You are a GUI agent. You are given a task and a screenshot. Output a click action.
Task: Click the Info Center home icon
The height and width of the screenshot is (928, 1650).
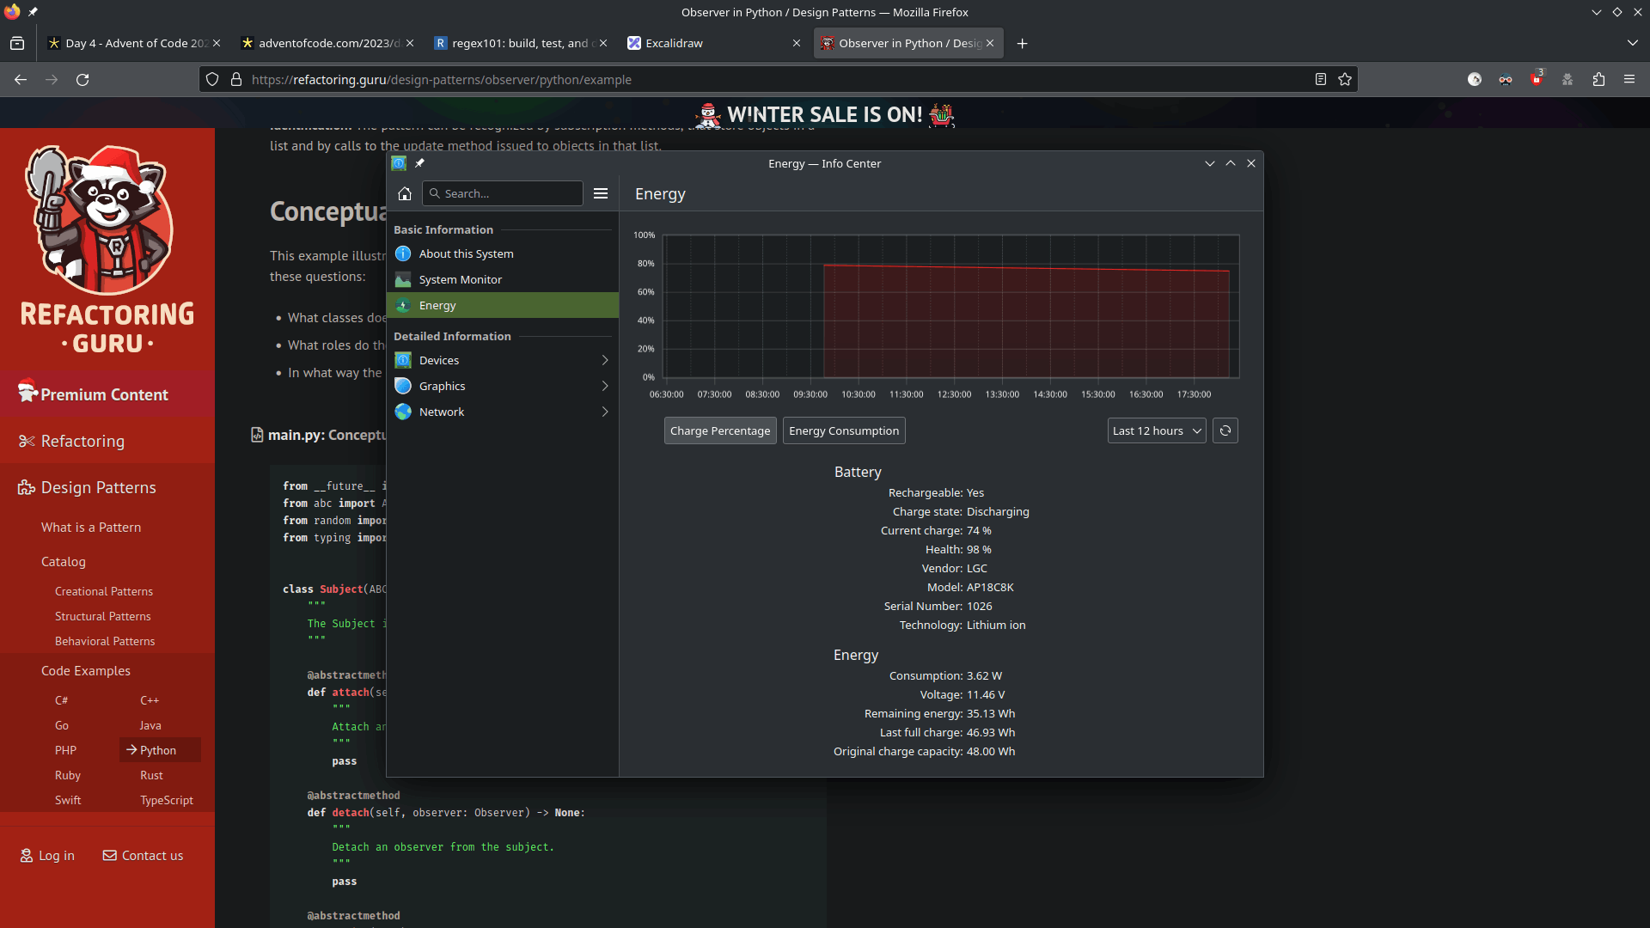click(405, 193)
